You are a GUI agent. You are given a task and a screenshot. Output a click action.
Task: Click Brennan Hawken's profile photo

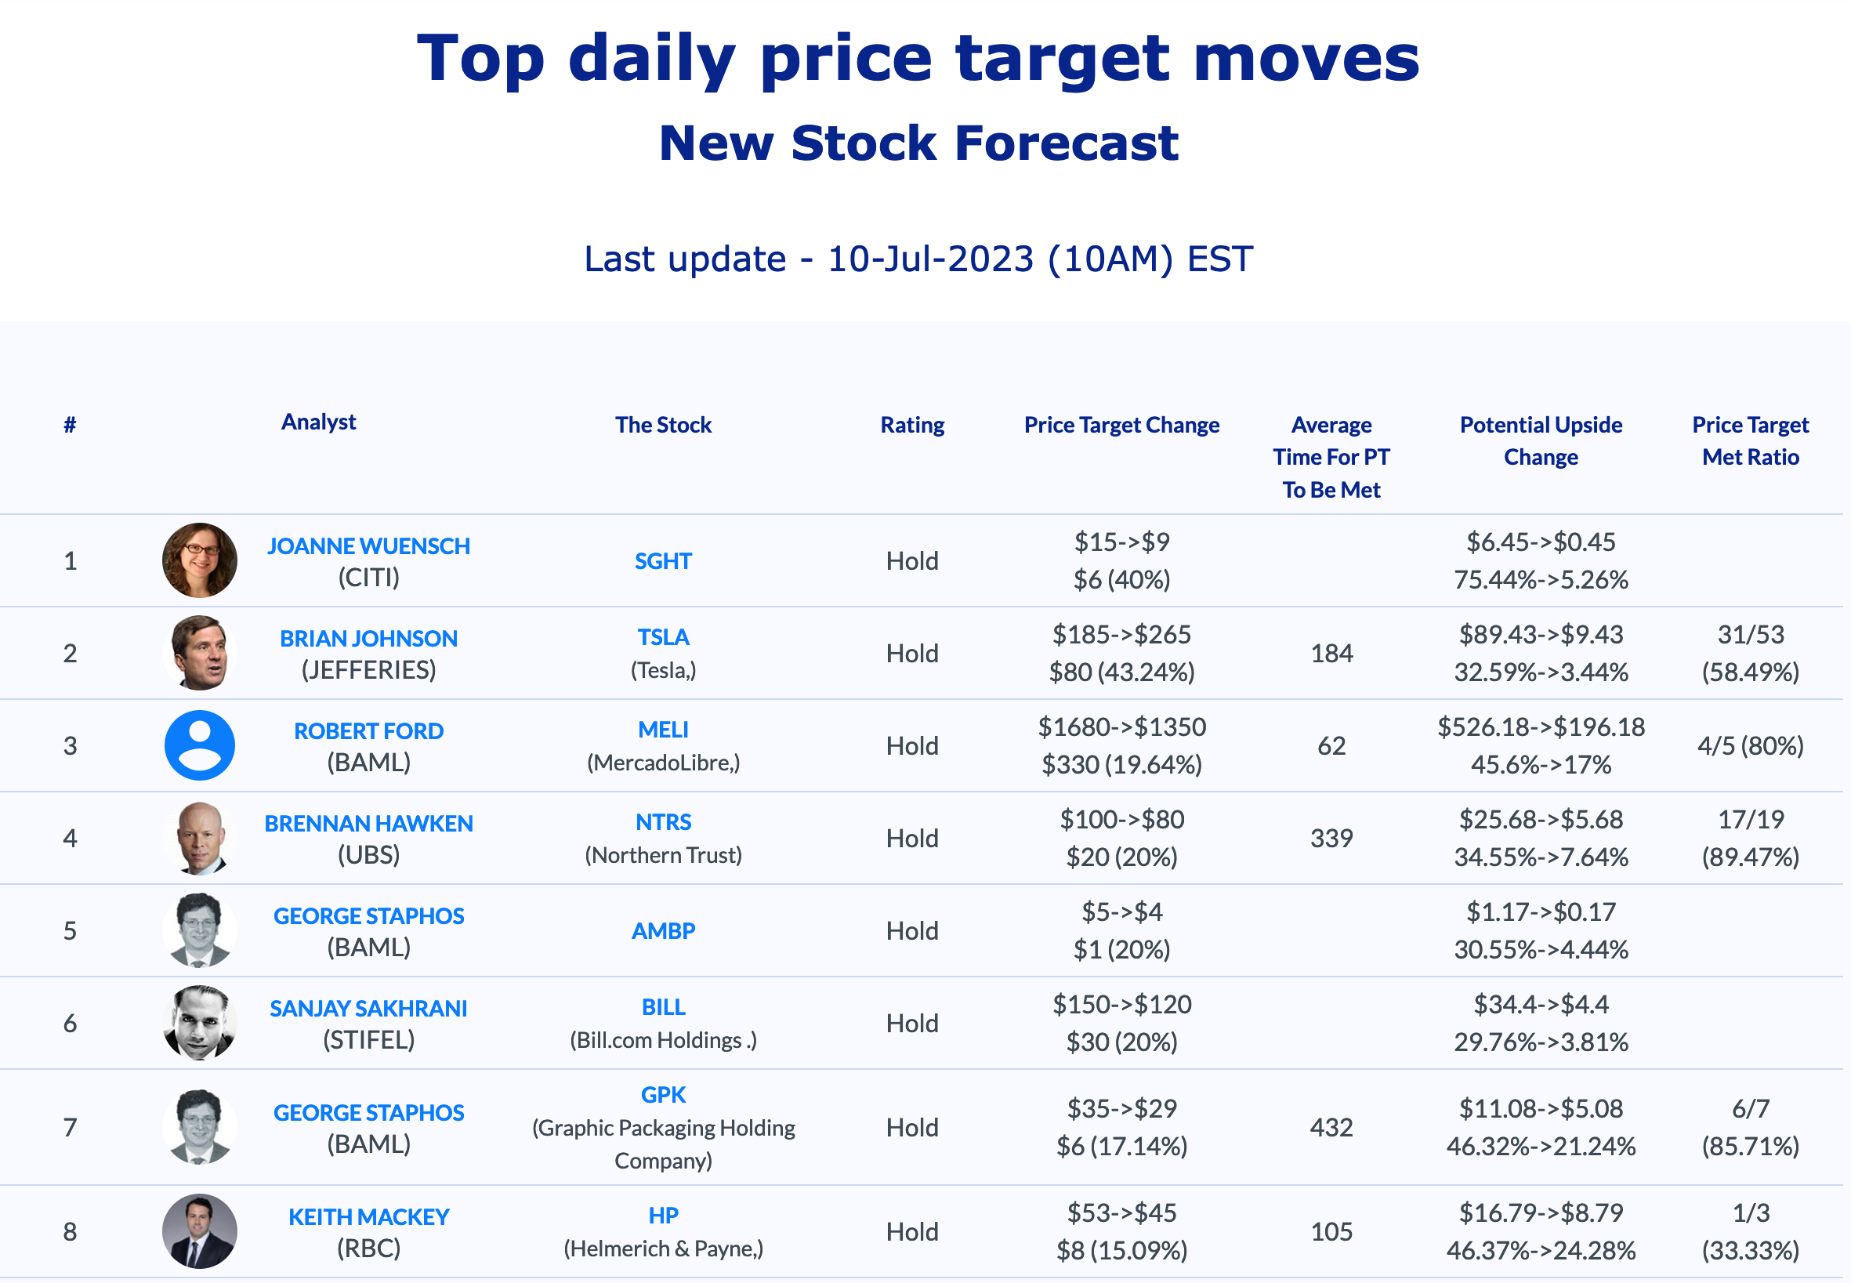pos(199,838)
